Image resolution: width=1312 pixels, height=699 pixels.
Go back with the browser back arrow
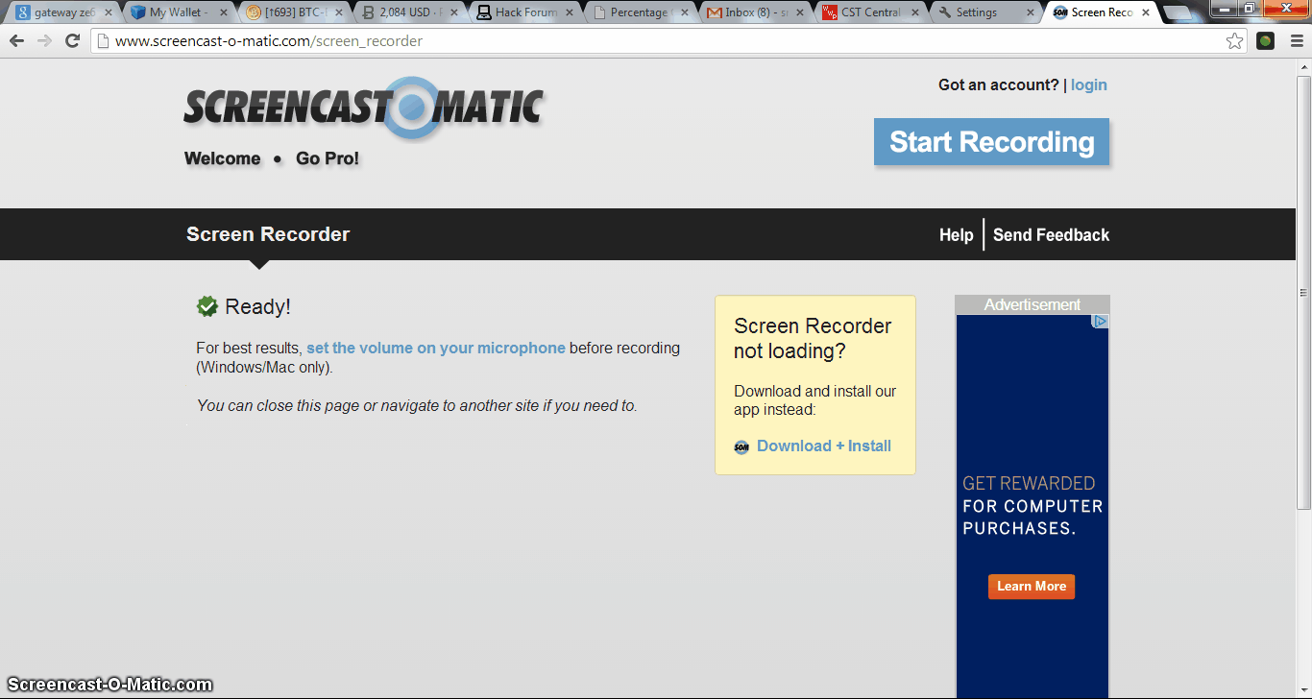(x=16, y=40)
